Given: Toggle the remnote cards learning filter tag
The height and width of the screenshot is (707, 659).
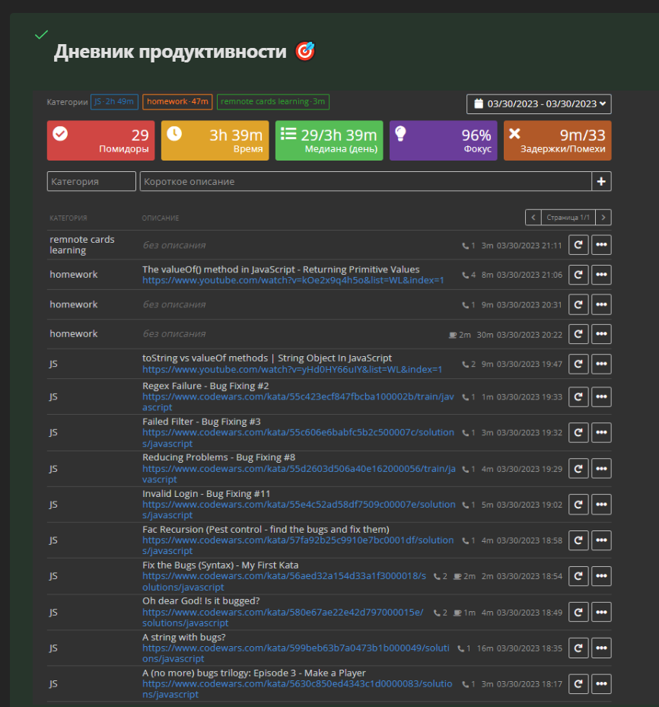Looking at the screenshot, I should [272, 102].
